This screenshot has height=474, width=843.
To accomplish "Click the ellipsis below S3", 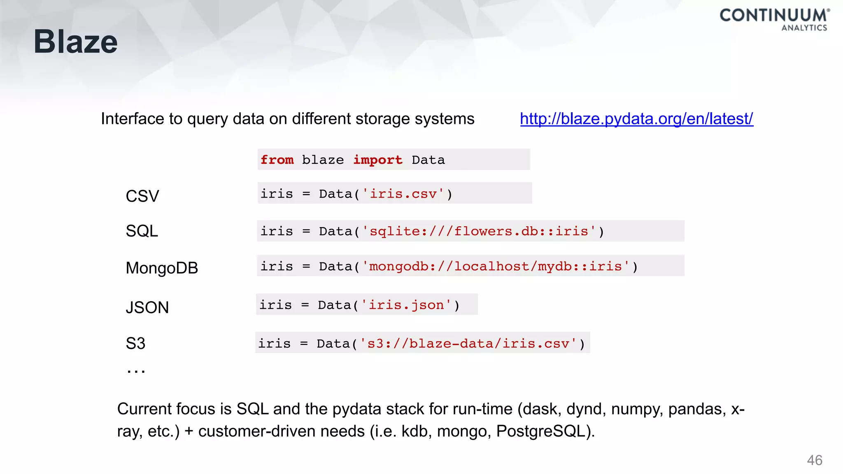I will click(x=136, y=371).
